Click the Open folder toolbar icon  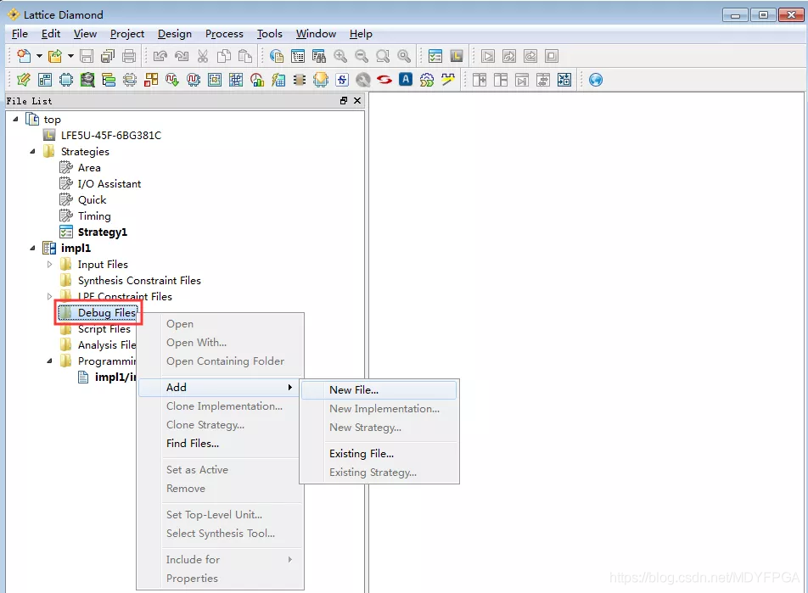[x=55, y=56]
